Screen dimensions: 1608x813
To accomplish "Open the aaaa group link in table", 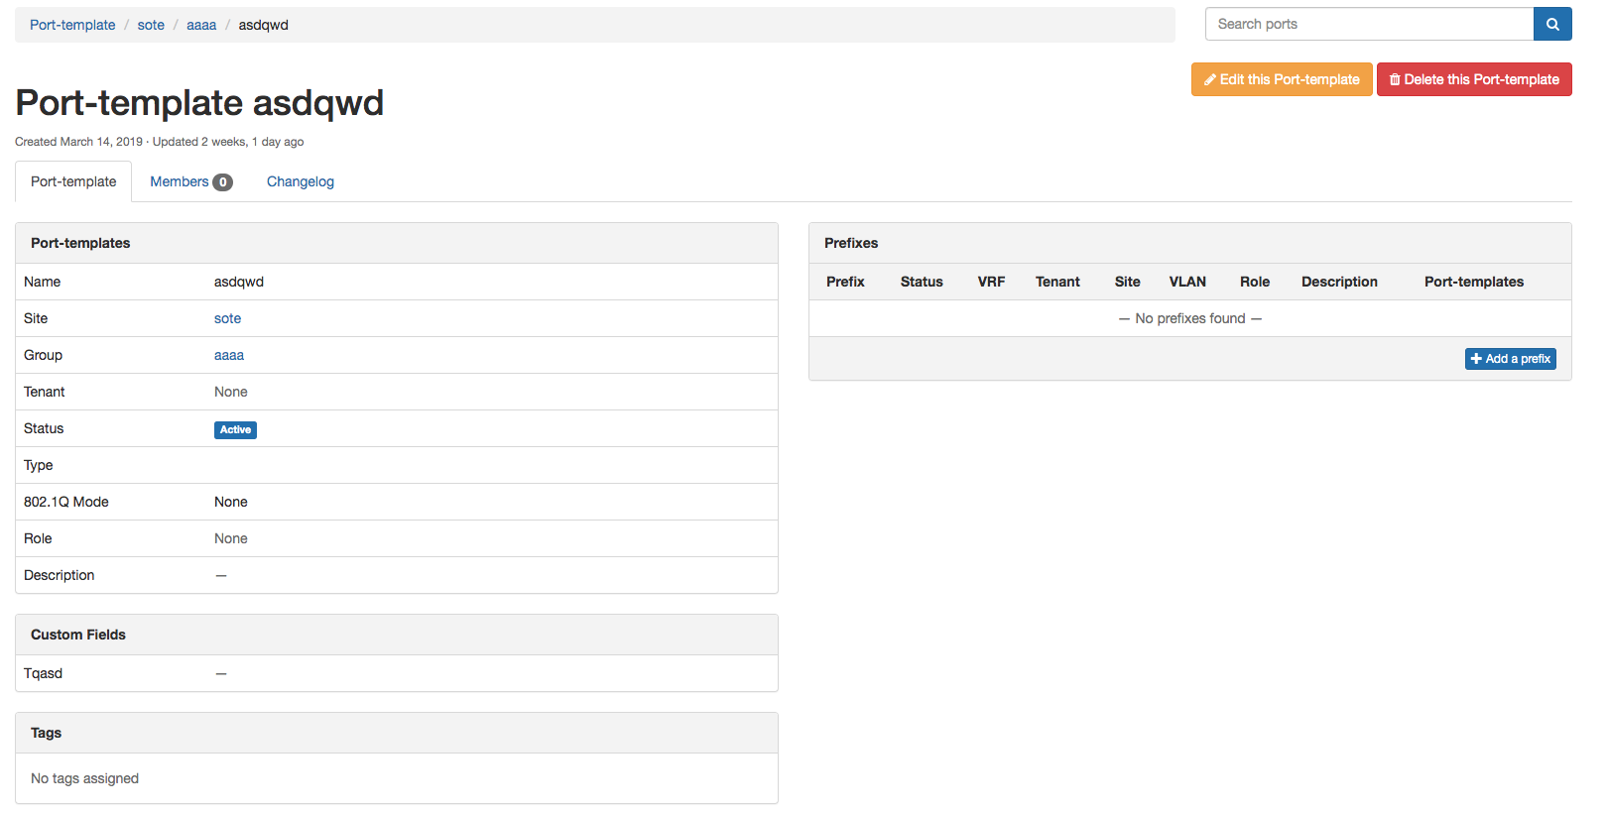I will coord(228,355).
